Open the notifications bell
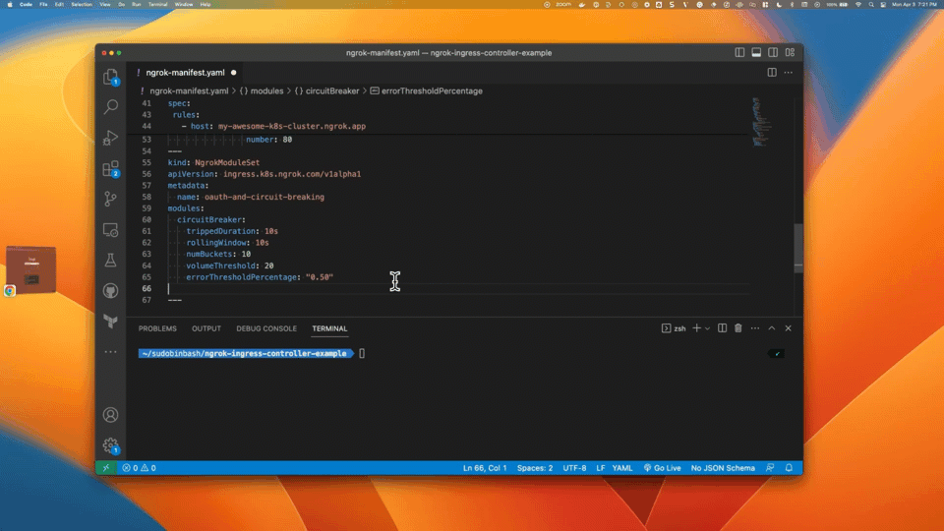The image size is (944, 531). point(789,468)
